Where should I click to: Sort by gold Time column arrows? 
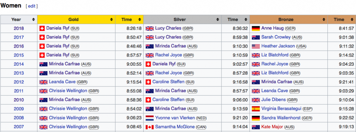140,19
